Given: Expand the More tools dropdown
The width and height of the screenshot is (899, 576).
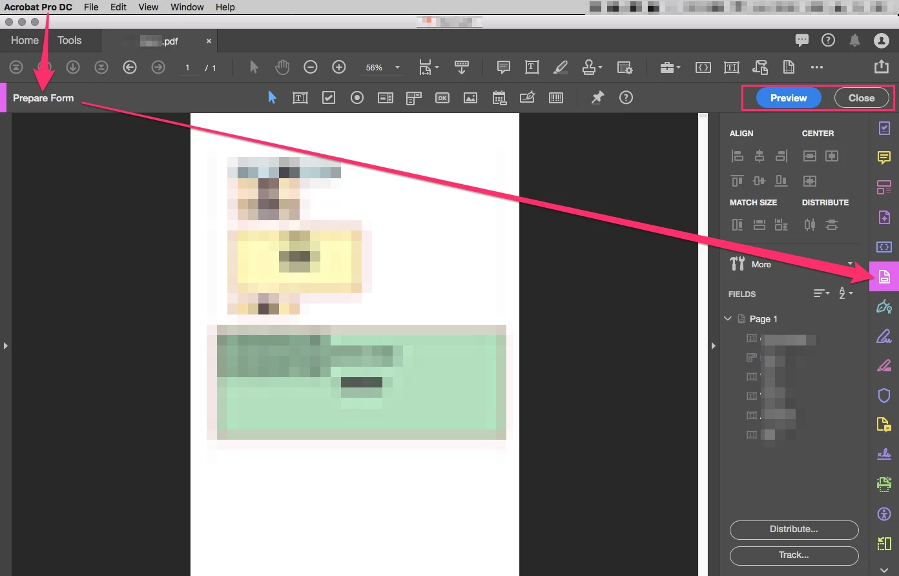Looking at the screenshot, I should [851, 264].
